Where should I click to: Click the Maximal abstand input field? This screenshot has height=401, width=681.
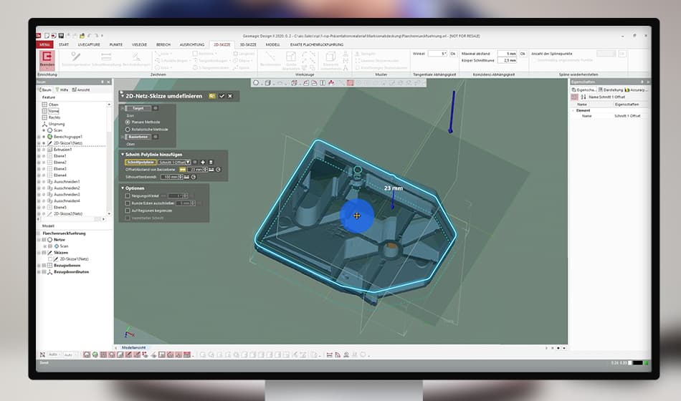[506, 54]
